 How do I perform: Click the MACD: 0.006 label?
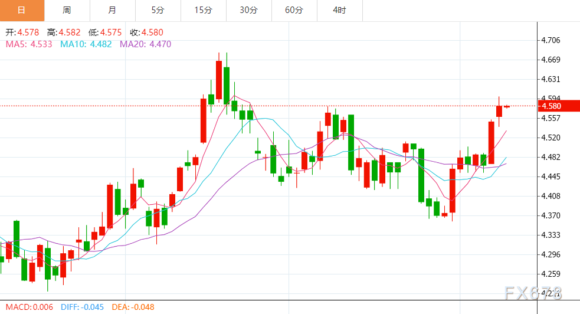(30, 307)
